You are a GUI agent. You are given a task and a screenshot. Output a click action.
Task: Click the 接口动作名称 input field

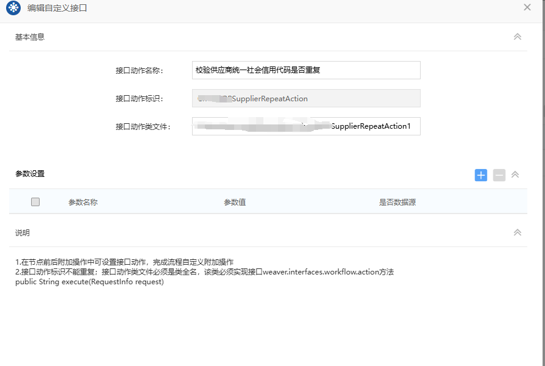point(305,70)
